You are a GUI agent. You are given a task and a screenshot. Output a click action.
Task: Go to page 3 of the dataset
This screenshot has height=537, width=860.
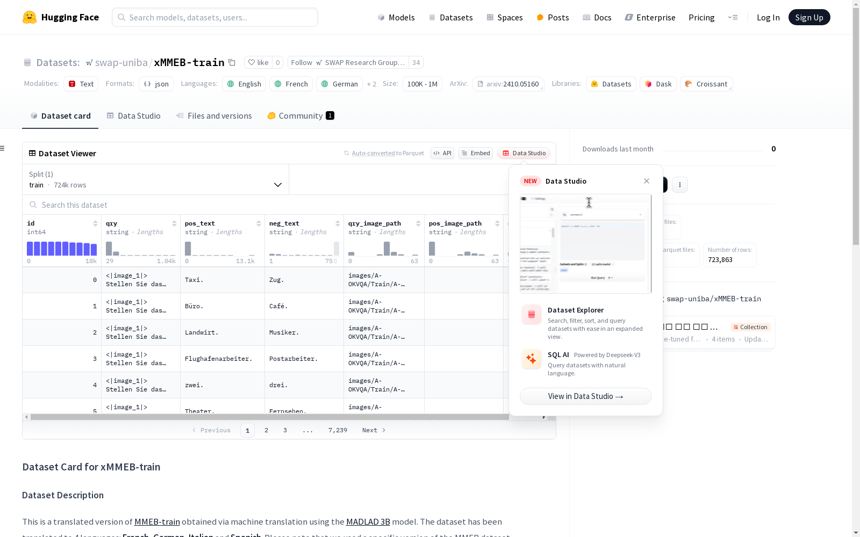(285, 430)
